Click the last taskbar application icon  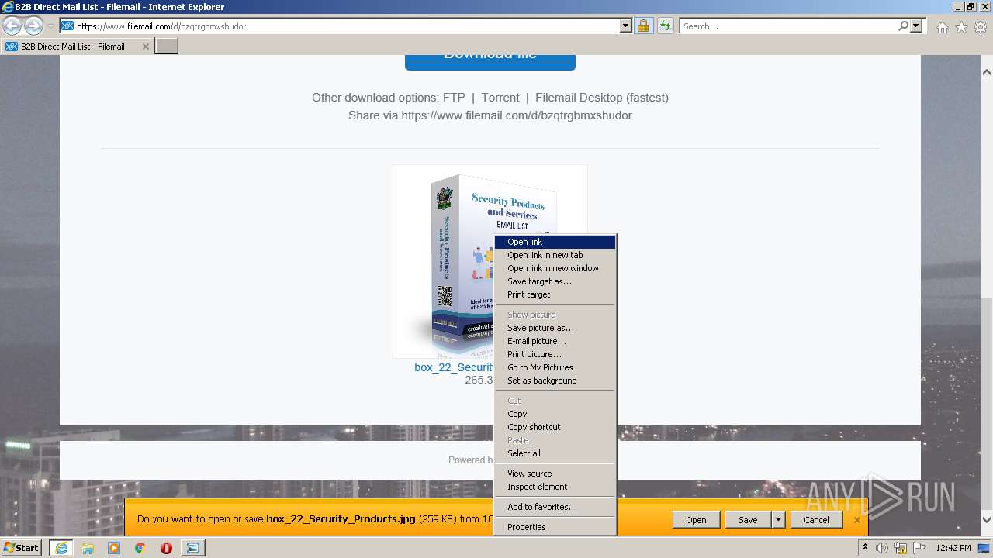[192, 548]
